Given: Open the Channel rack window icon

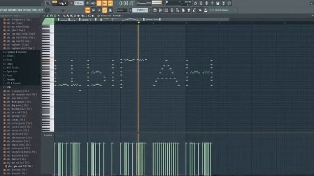Looking at the screenshot, I should (166, 10).
